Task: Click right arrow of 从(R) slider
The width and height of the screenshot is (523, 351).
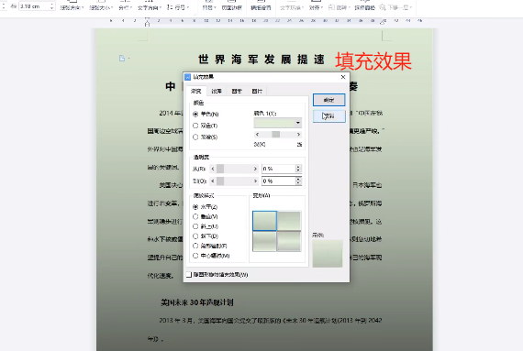Action: pos(255,169)
